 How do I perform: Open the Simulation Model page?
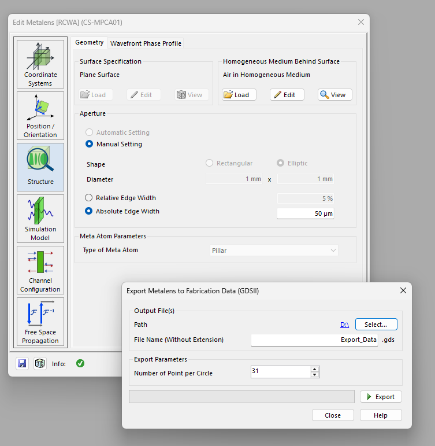pyautogui.click(x=40, y=219)
